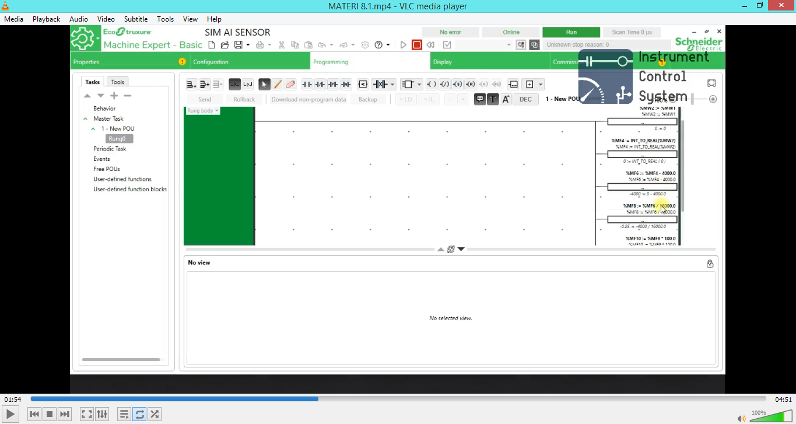Toggle VLC random shuffle button
796x424 pixels.
click(x=155, y=414)
